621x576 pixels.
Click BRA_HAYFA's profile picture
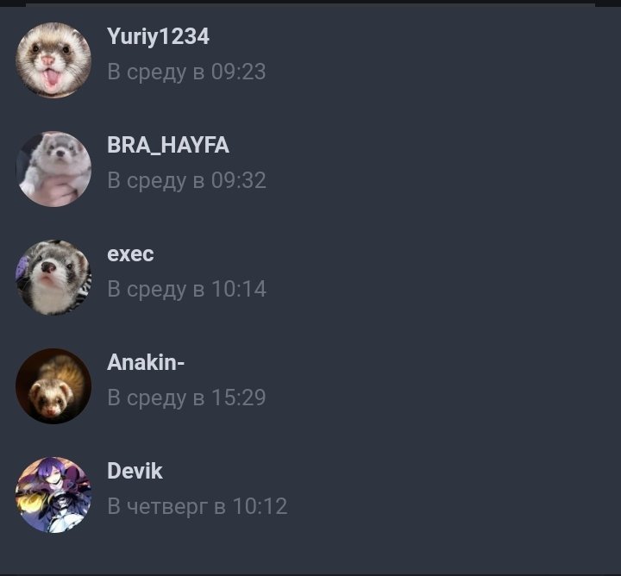pyautogui.click(x=53, y=169)
